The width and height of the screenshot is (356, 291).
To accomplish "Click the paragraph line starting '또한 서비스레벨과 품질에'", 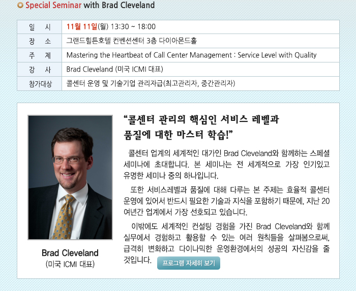I will click(230, 190).
